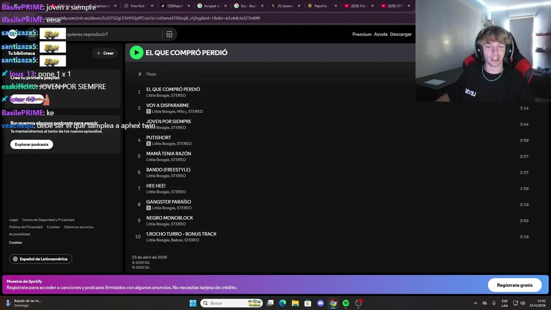Click the explicit E badge on PUTISHORT

tap(149, 144)
